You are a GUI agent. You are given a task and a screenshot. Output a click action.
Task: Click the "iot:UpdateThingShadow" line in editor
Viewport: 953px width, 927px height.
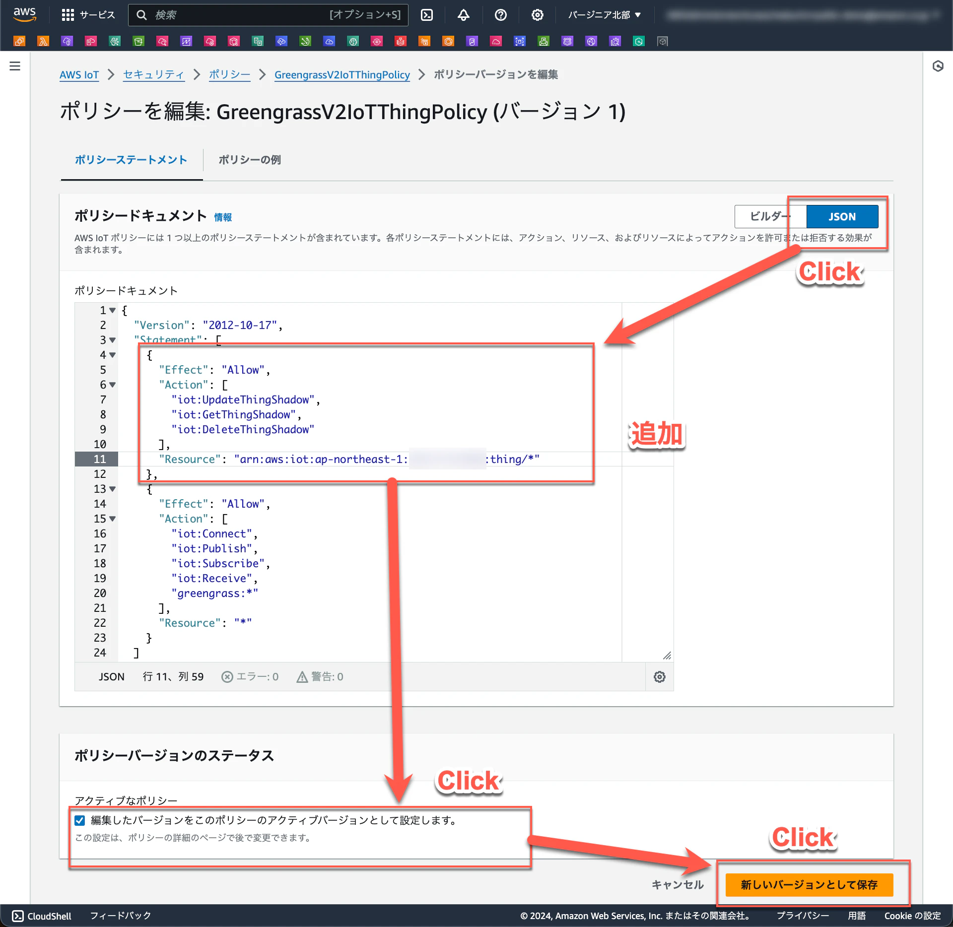[246, 400]
